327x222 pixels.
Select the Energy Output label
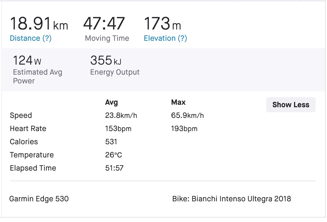(115, 72)
